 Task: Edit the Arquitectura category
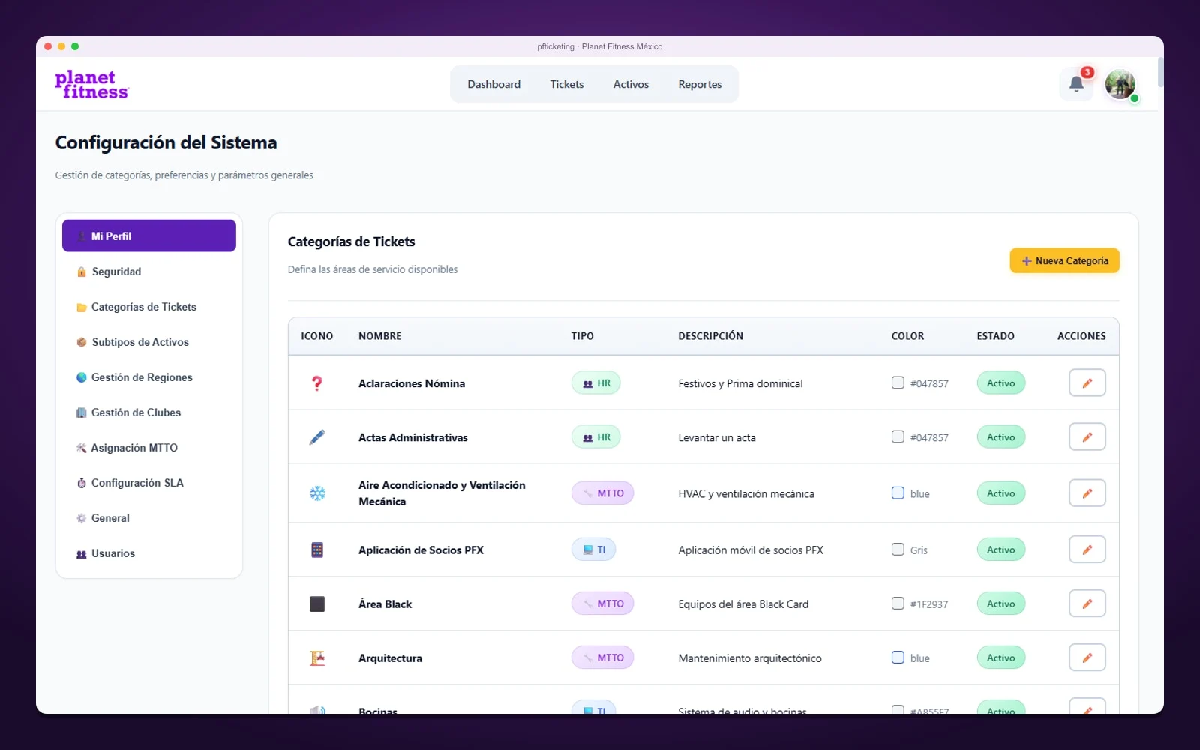click(x=1087, y=657)
